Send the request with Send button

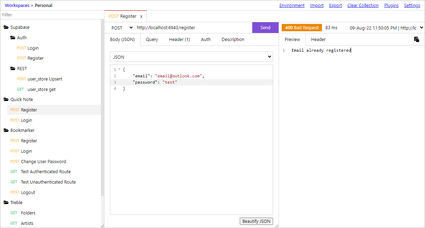265,28
